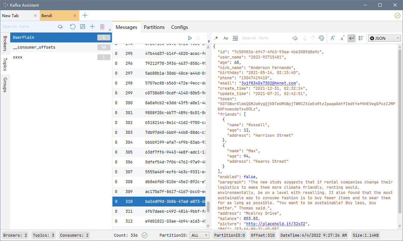Open the PartitionID ALL dropdown

[199, 235]
